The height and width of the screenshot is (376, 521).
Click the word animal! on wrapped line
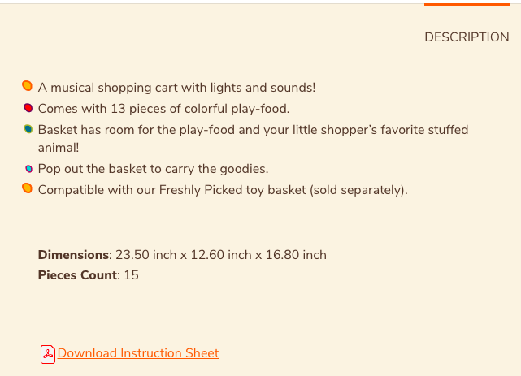click(x=59, y=148)
